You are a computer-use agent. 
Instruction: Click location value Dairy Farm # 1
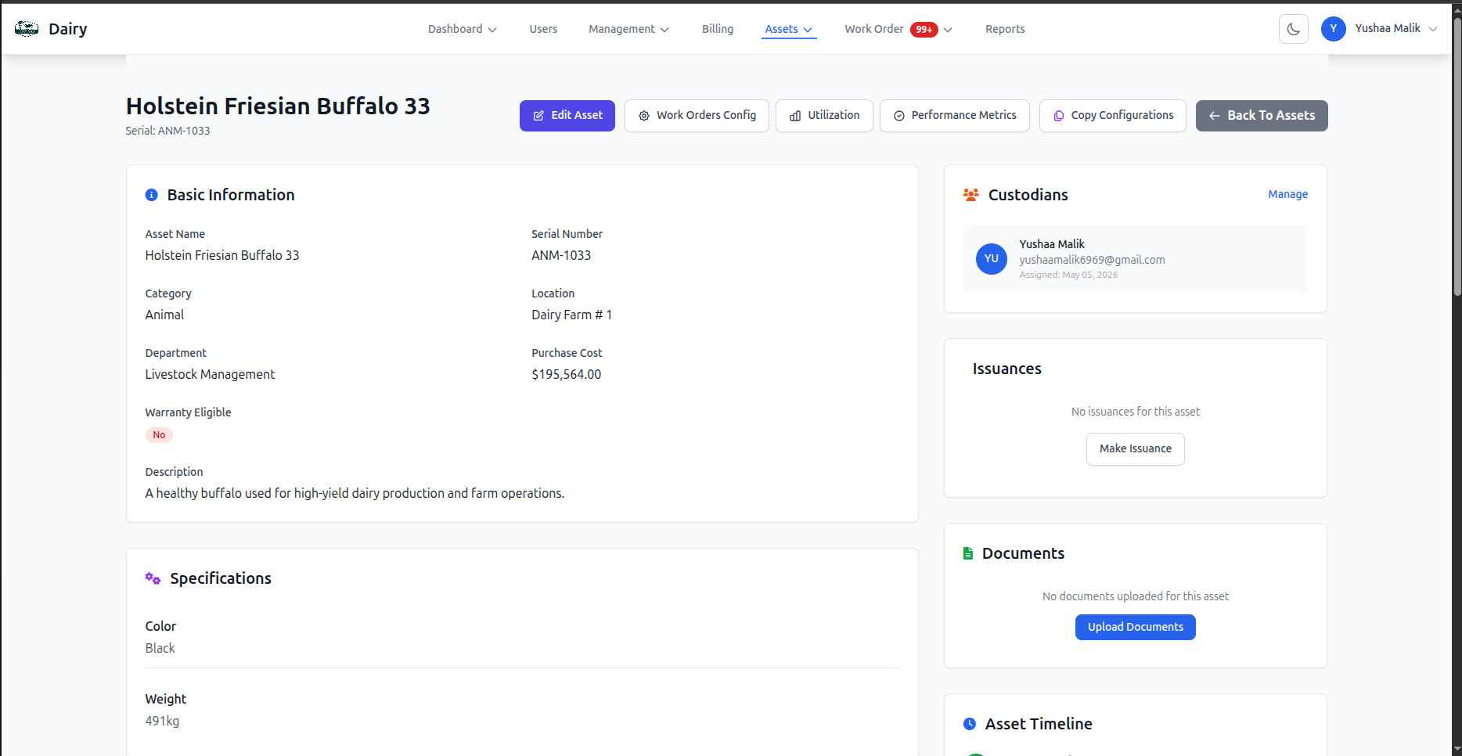click(x=572, y=315)
